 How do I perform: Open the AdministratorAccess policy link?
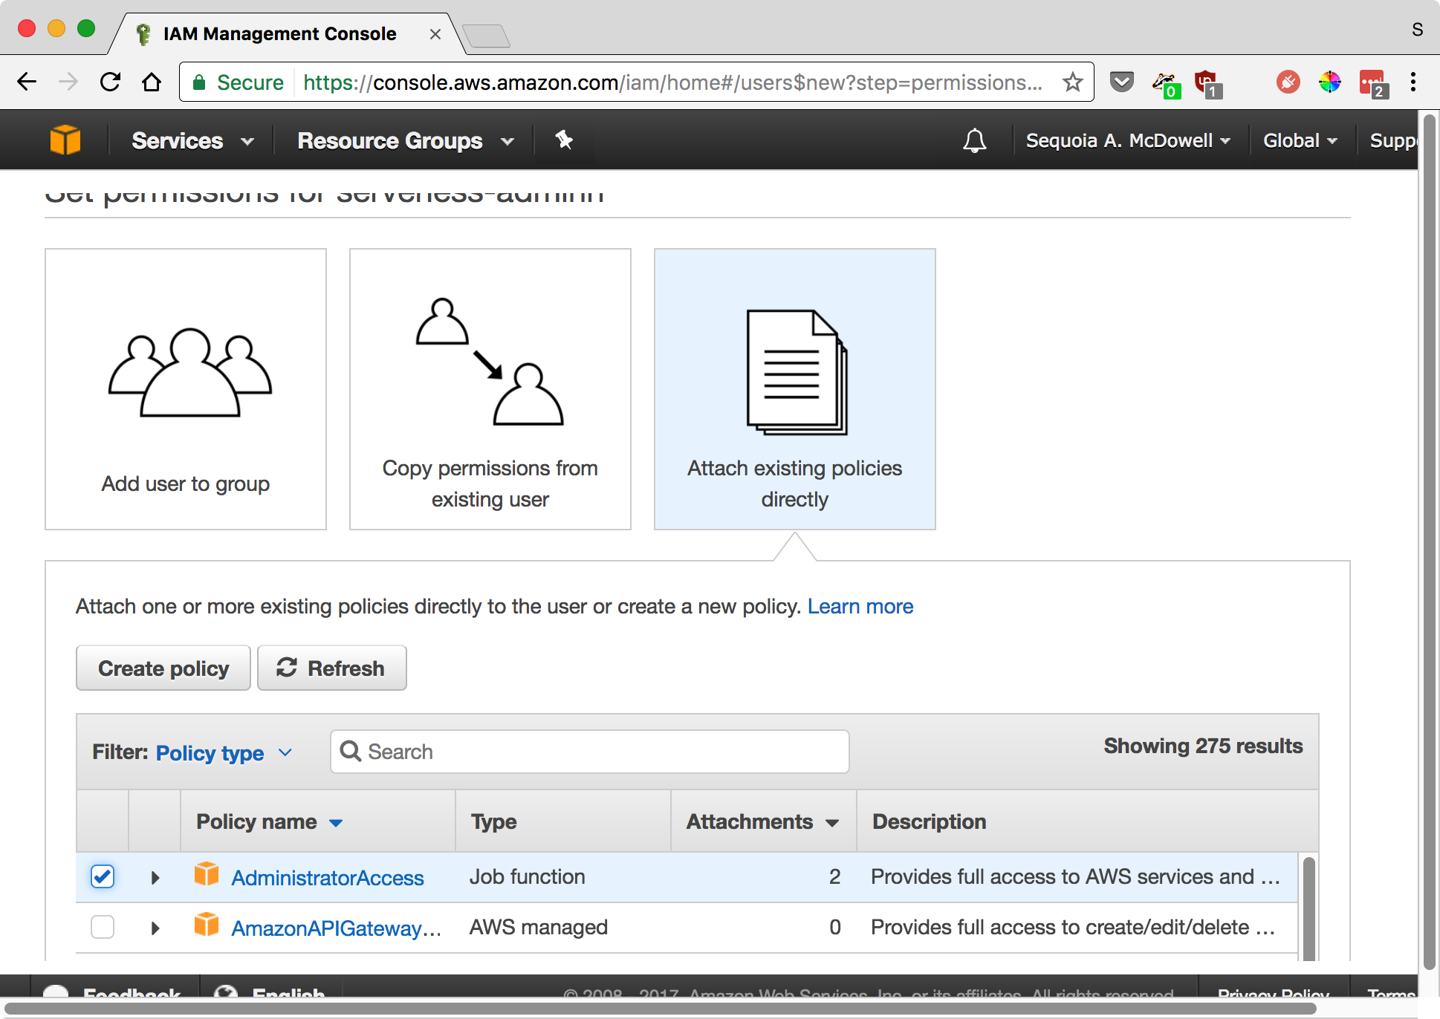pyautogui.click(x=328, y=878)
